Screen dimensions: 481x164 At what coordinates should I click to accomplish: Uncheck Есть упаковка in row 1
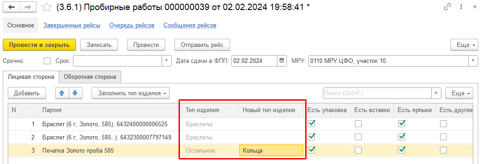coord(312,123)
